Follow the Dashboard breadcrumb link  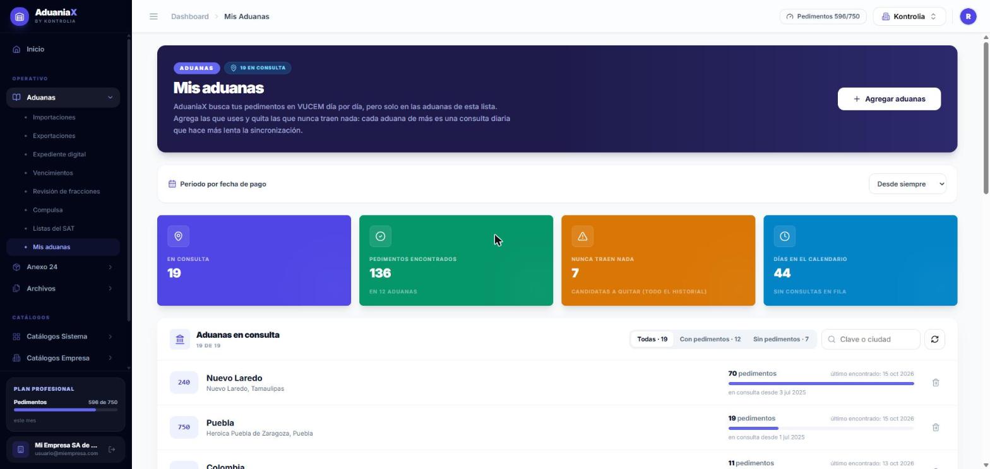(x=189, y=16)
